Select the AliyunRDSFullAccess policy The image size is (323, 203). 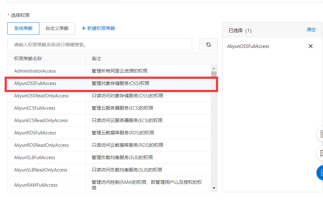tap(109, 133)
